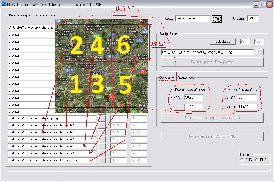Click the 50,125 value in 1-1.rst row

139,132
